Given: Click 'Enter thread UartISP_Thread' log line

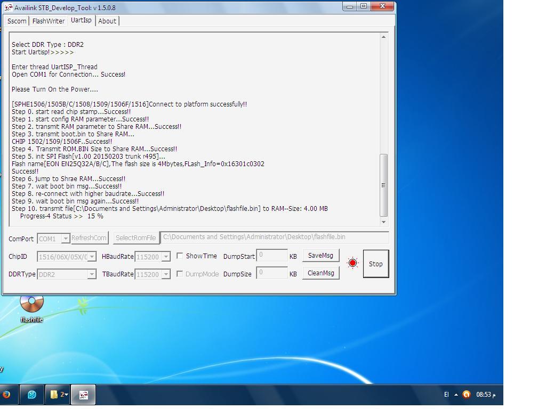Looking at the screenshot, I should click(55, 67).
